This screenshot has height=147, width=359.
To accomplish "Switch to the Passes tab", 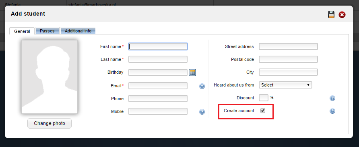I will point(47,31).
